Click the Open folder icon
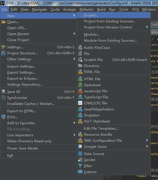 [3, 22]
